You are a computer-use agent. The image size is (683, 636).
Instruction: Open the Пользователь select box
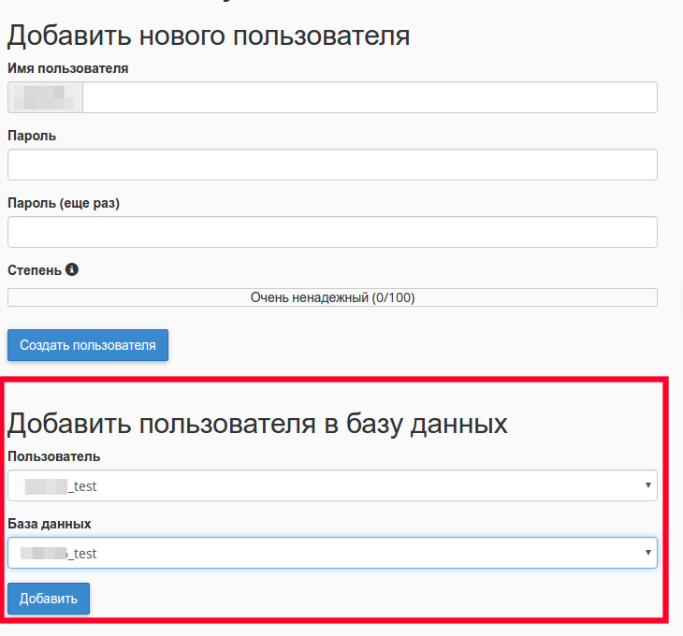tap(332, 485)
